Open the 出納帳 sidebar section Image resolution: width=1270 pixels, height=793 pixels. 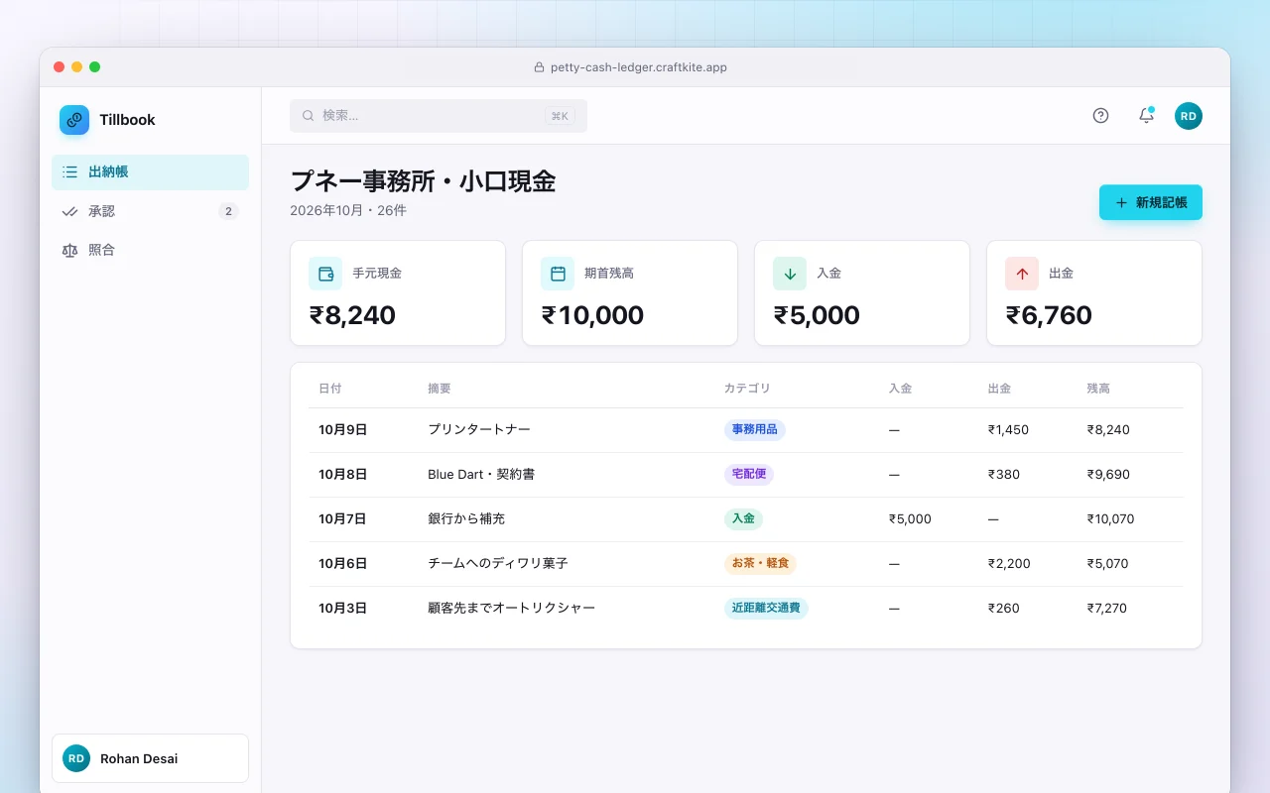pyautogui.click(x=150, y=171)
